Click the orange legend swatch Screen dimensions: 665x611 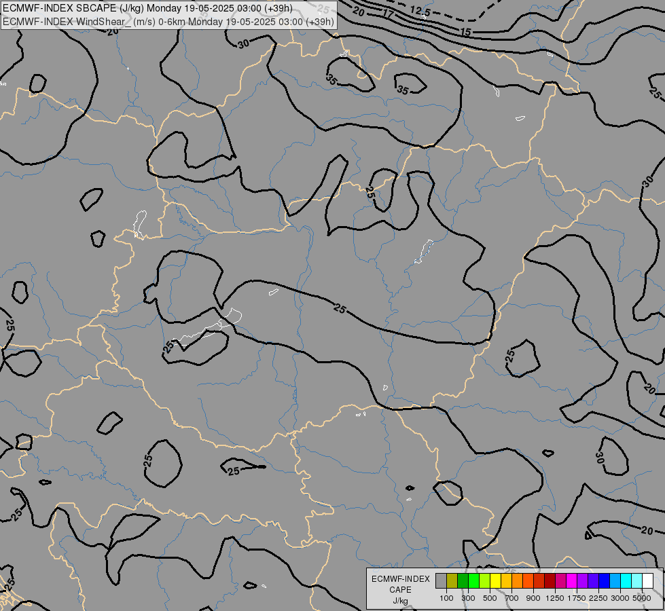coord(518,581)
